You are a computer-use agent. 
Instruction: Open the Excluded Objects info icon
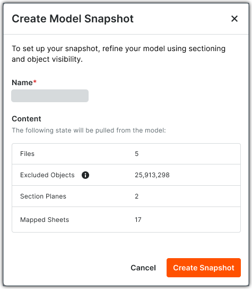click(85, 175)
